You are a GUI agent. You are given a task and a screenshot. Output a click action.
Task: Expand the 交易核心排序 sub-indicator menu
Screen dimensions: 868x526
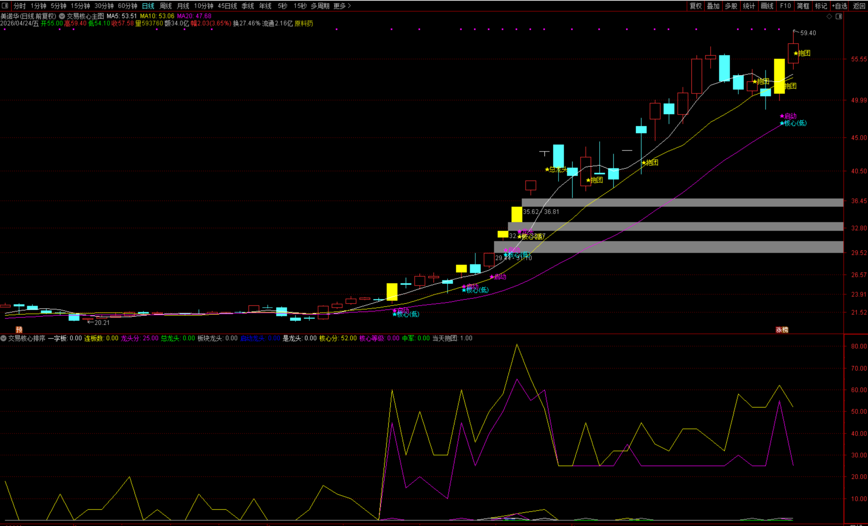(x=3, y=338)
